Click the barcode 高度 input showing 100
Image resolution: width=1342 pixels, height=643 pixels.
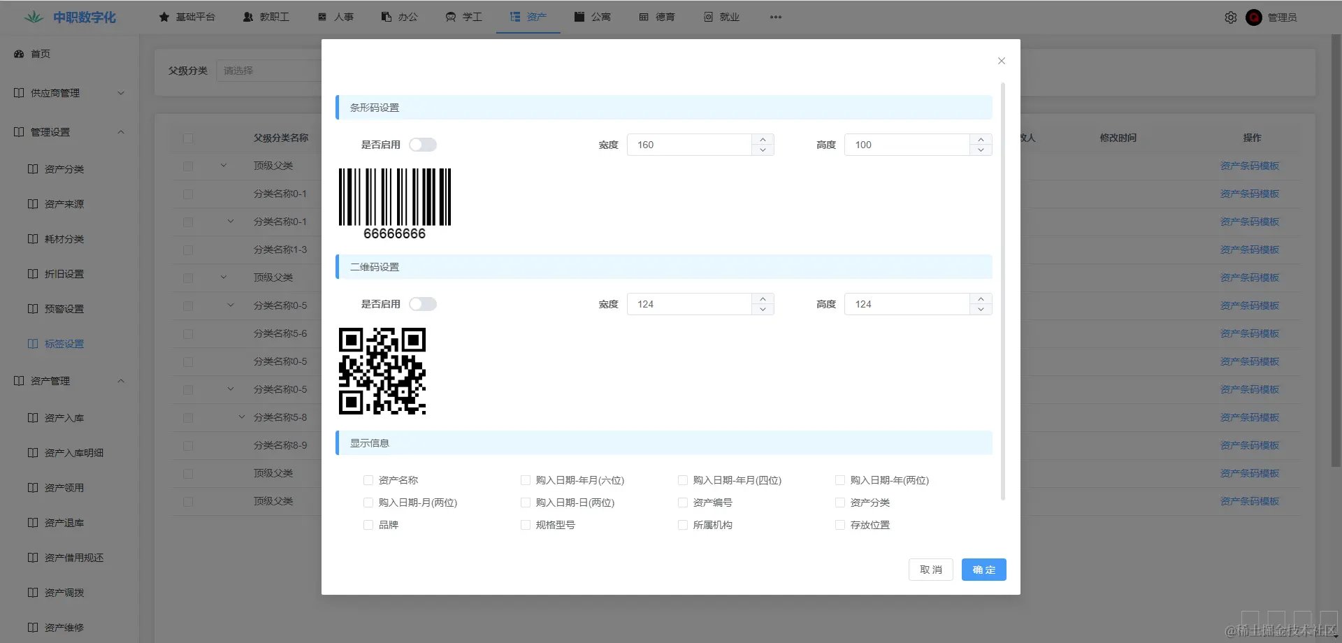(907, 145)
